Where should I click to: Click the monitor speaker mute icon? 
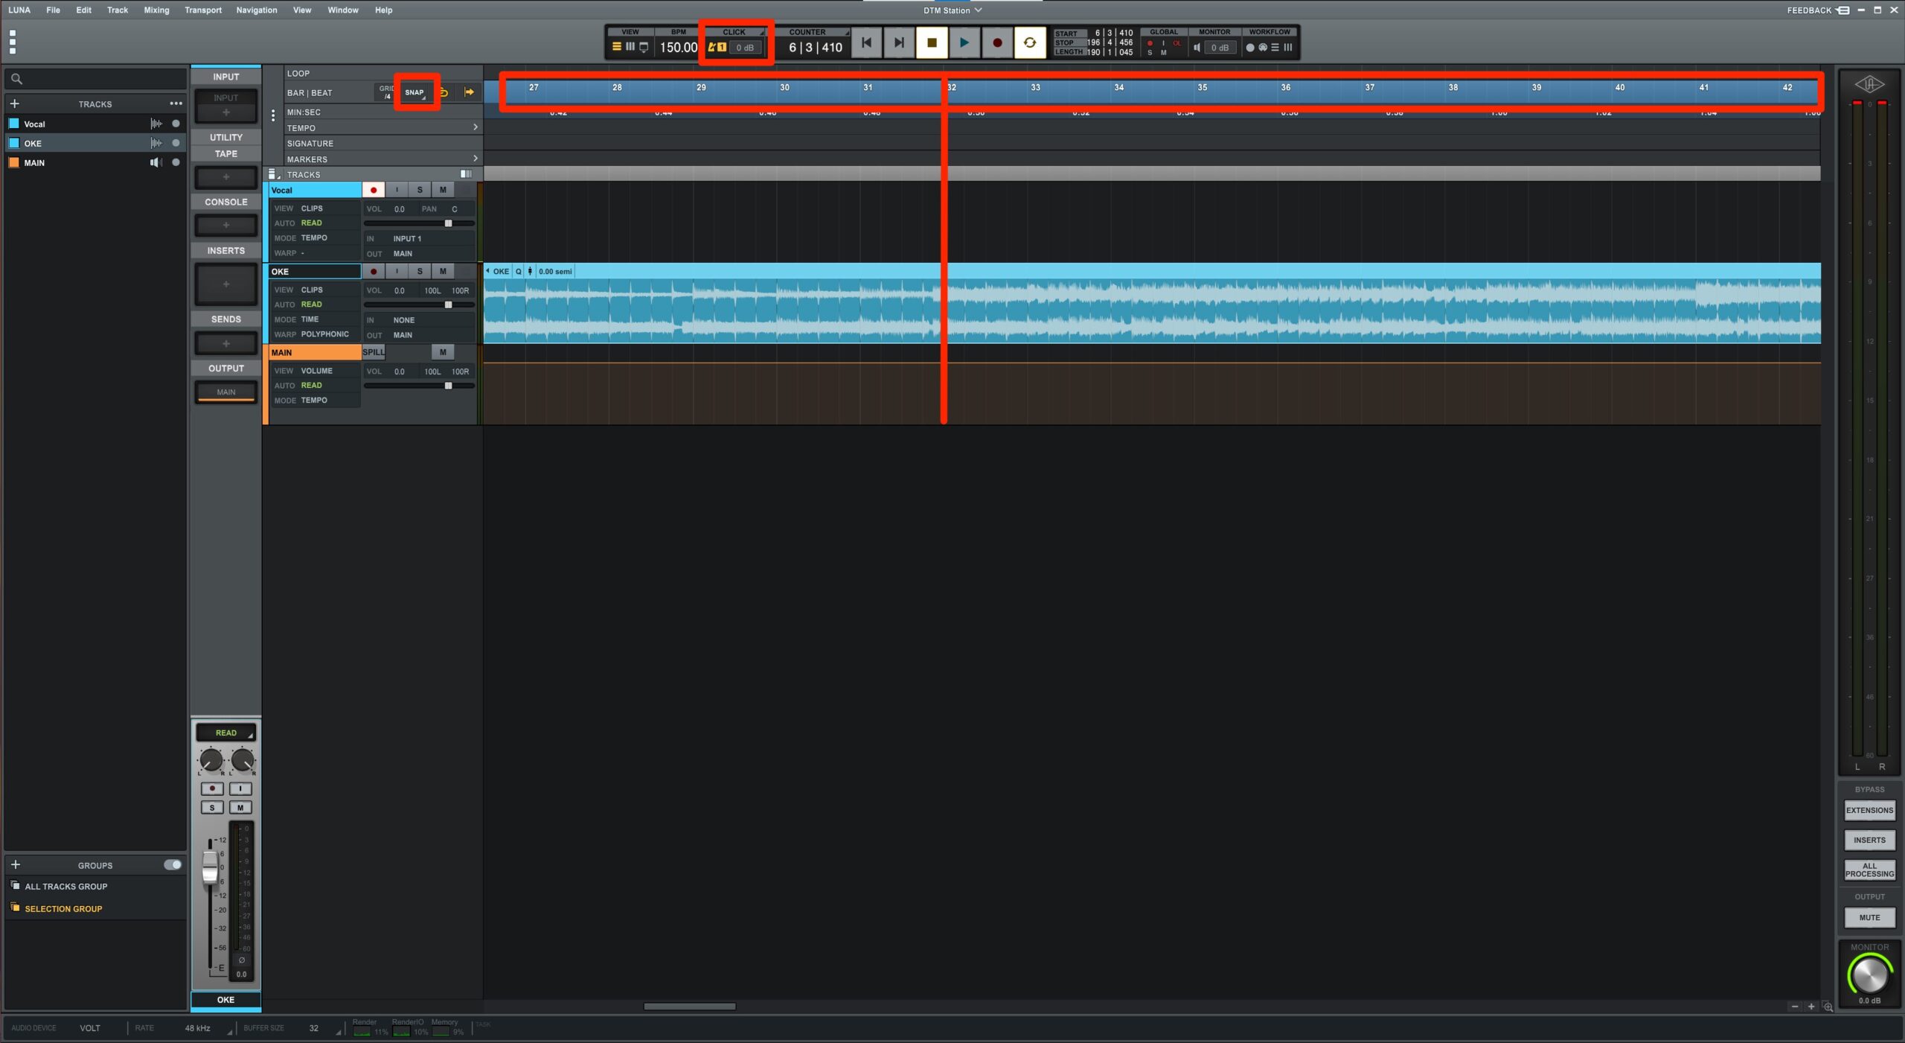pos(1197,48)
